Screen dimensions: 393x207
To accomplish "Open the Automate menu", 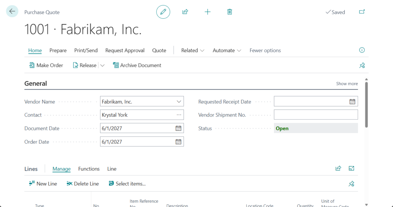I will [227, 51].
